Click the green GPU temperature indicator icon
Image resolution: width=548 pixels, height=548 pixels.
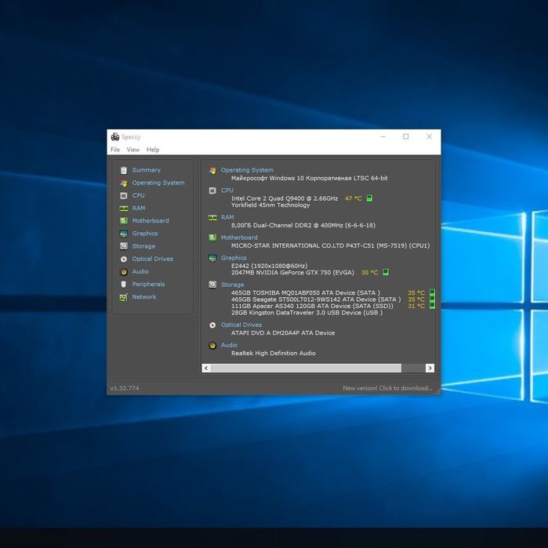click(386, 272)
